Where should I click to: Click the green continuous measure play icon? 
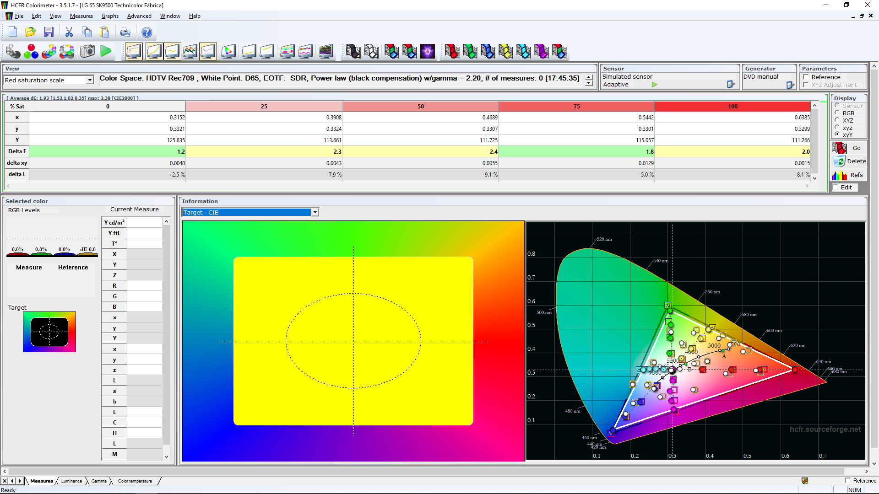tap(106, 51)
